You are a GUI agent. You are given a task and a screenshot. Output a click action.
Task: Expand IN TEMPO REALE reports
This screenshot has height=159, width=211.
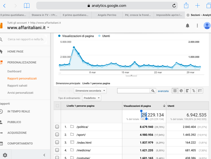point(19,111)
